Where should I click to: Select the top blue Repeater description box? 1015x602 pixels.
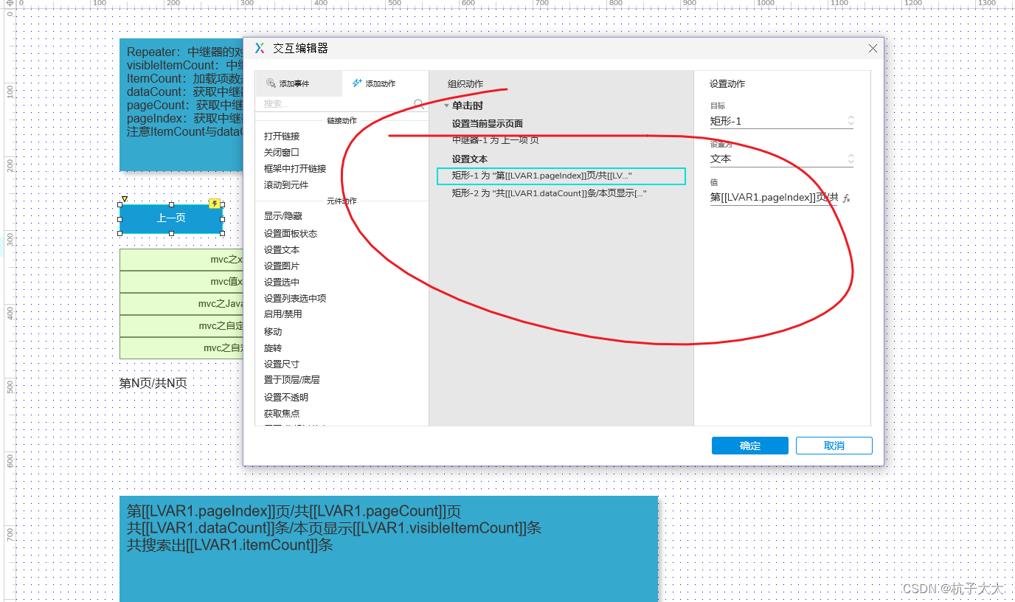[181, 105]
